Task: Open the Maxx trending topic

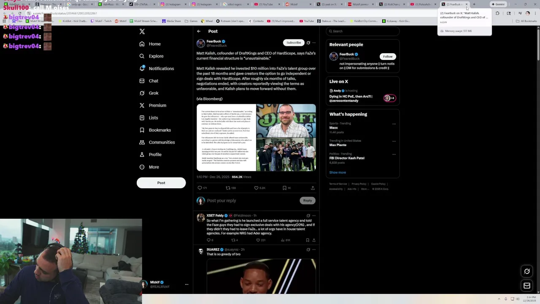Action: 334,128
